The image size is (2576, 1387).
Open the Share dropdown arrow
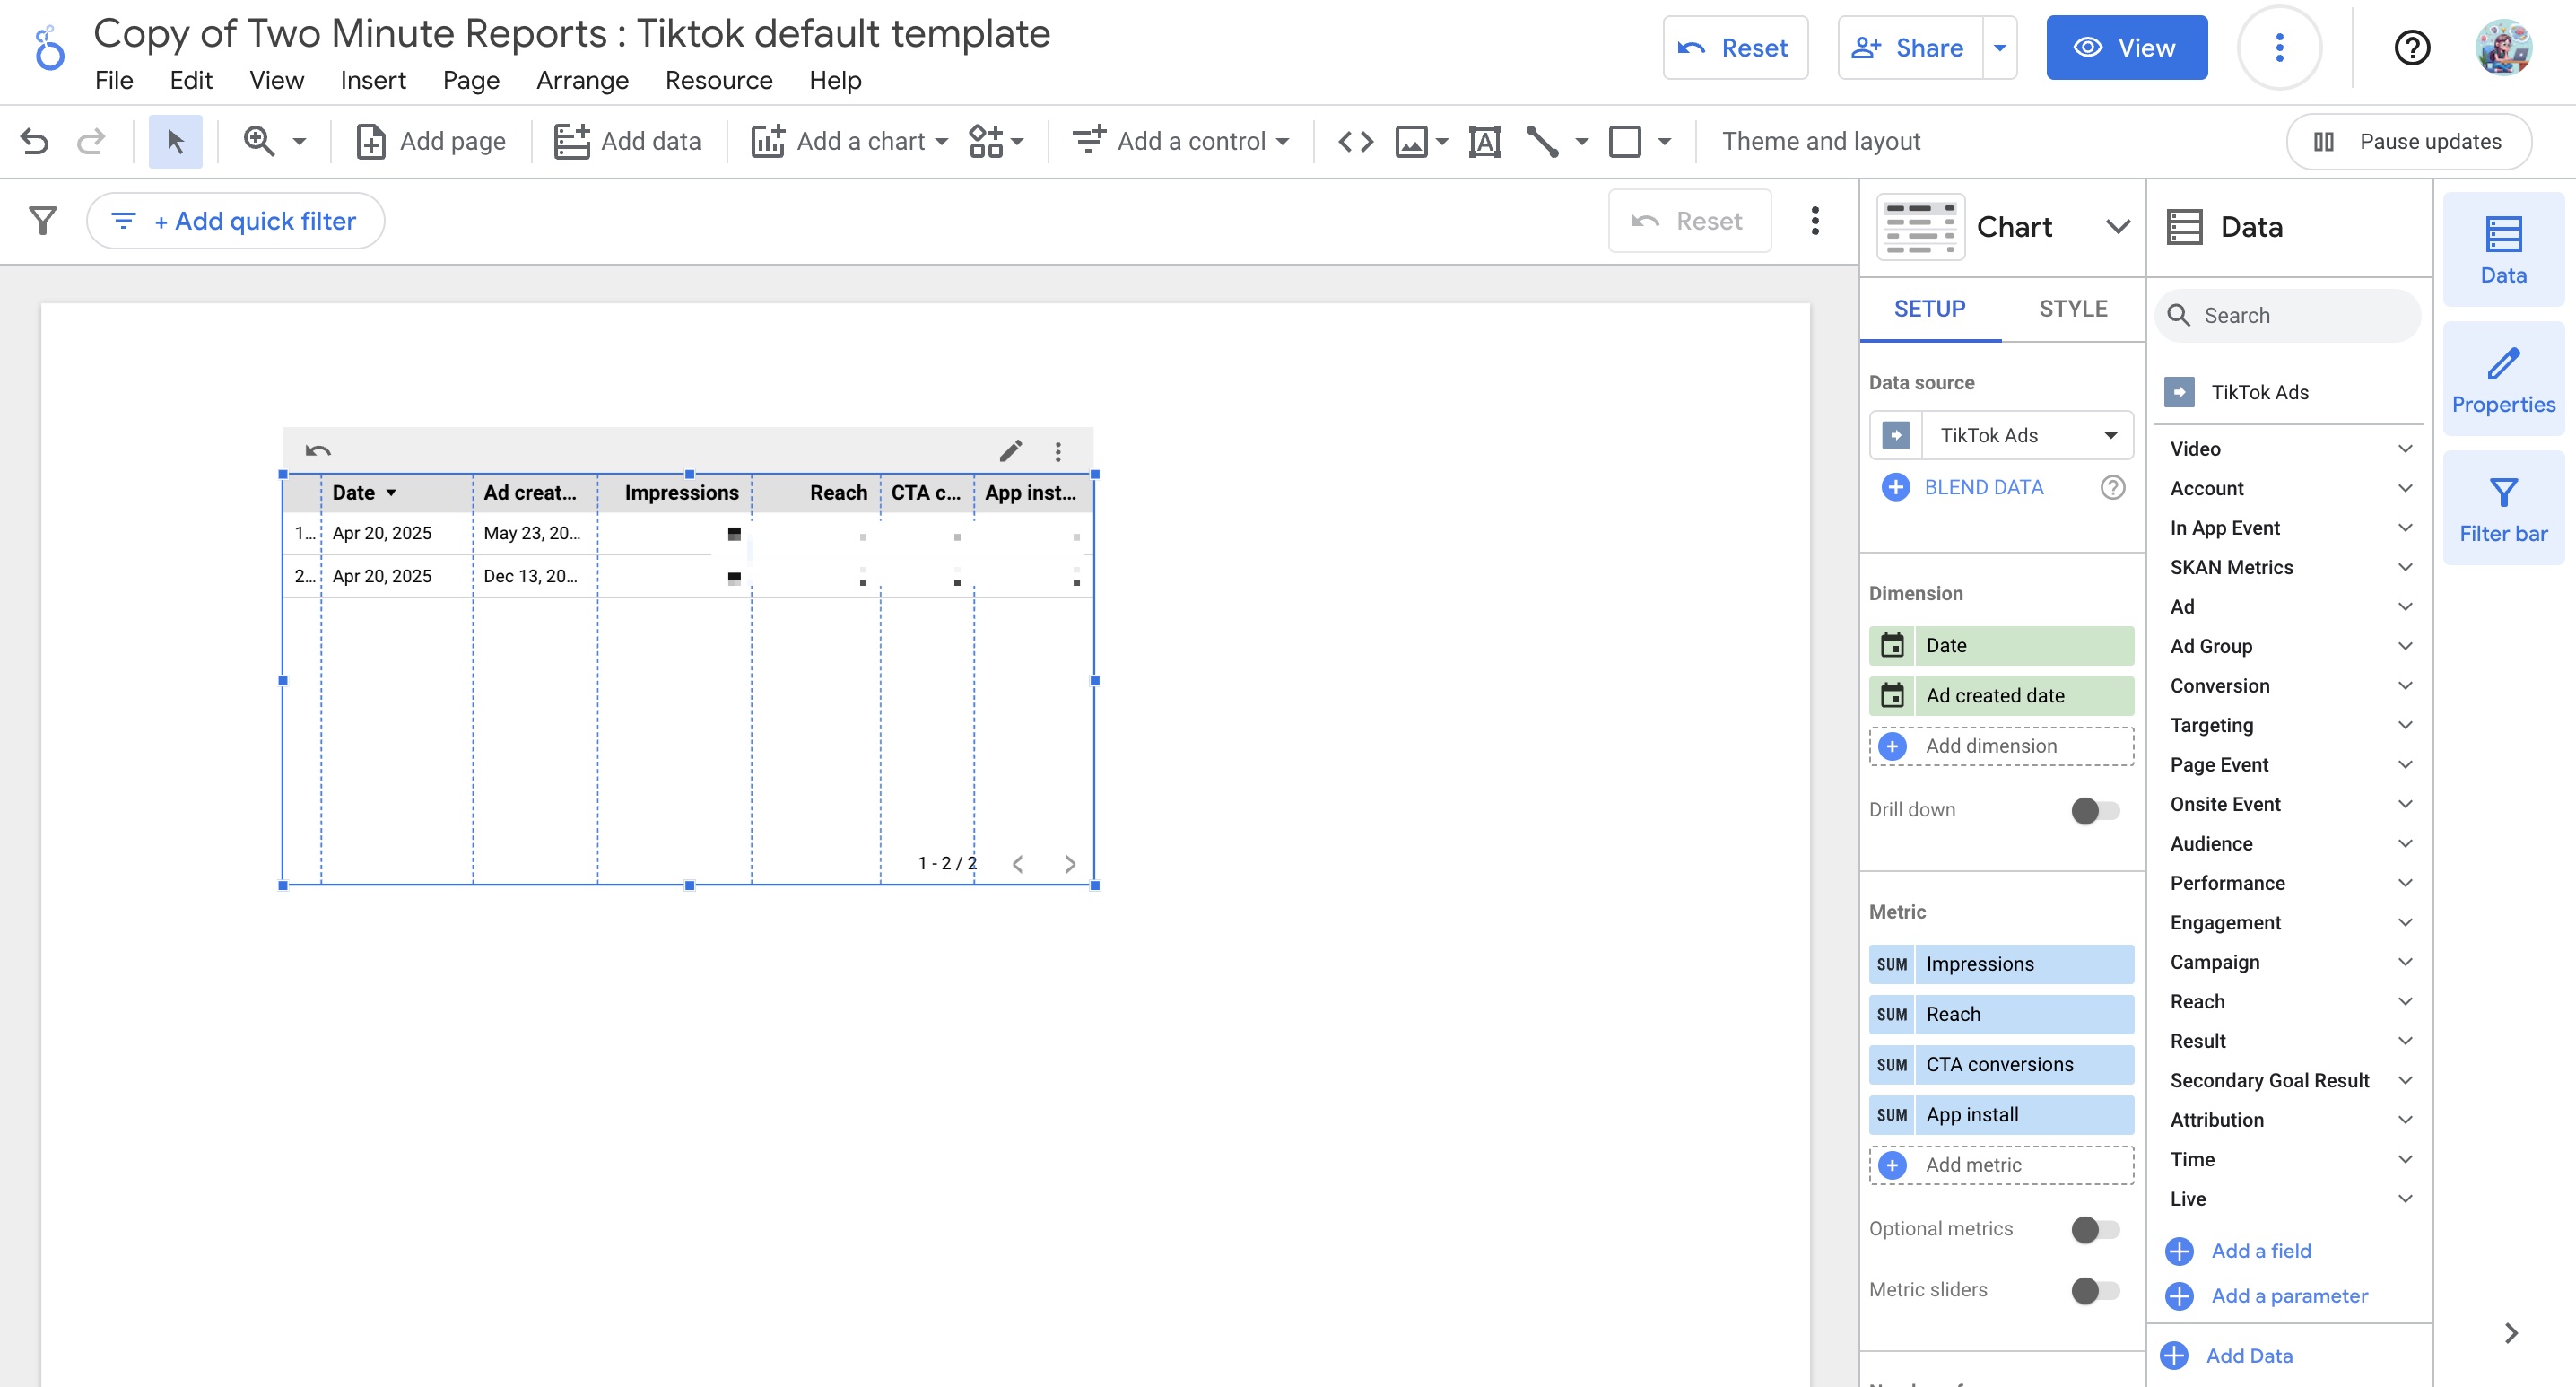[x=2000, y=47]
